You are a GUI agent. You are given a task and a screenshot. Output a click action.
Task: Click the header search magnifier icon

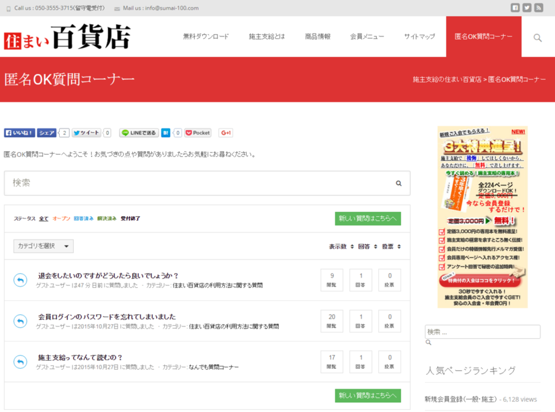coord(537,38)
